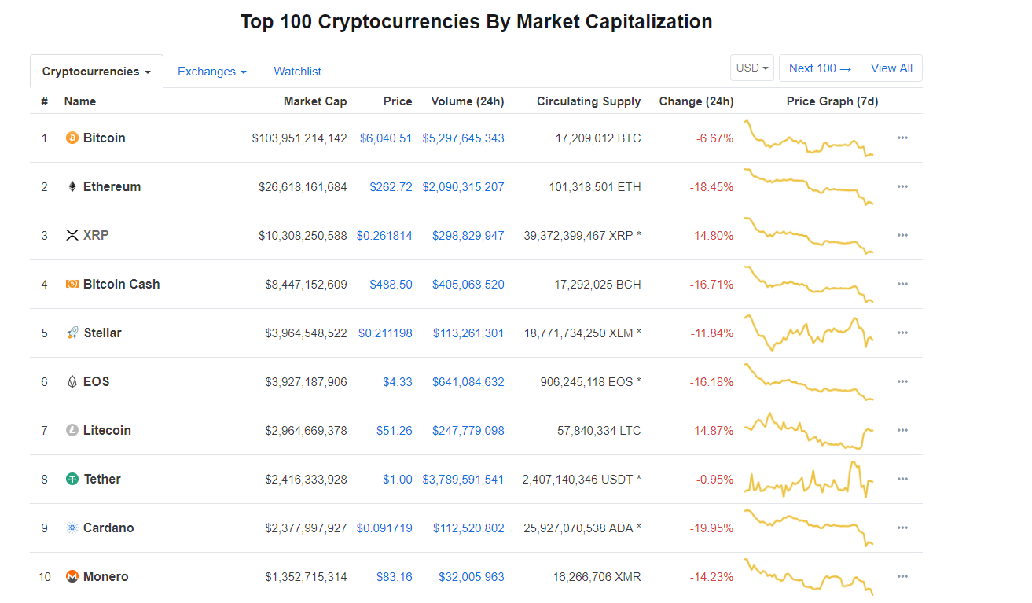Open the options menu for Bitcoin row
Screen dimensions: 1032x603
pyautogui.click(x=902, y=138)
